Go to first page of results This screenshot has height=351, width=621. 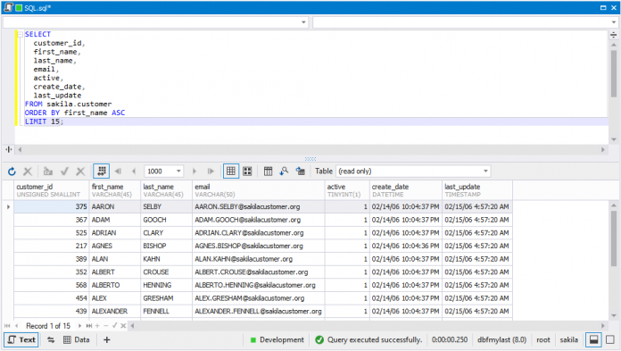118,171
